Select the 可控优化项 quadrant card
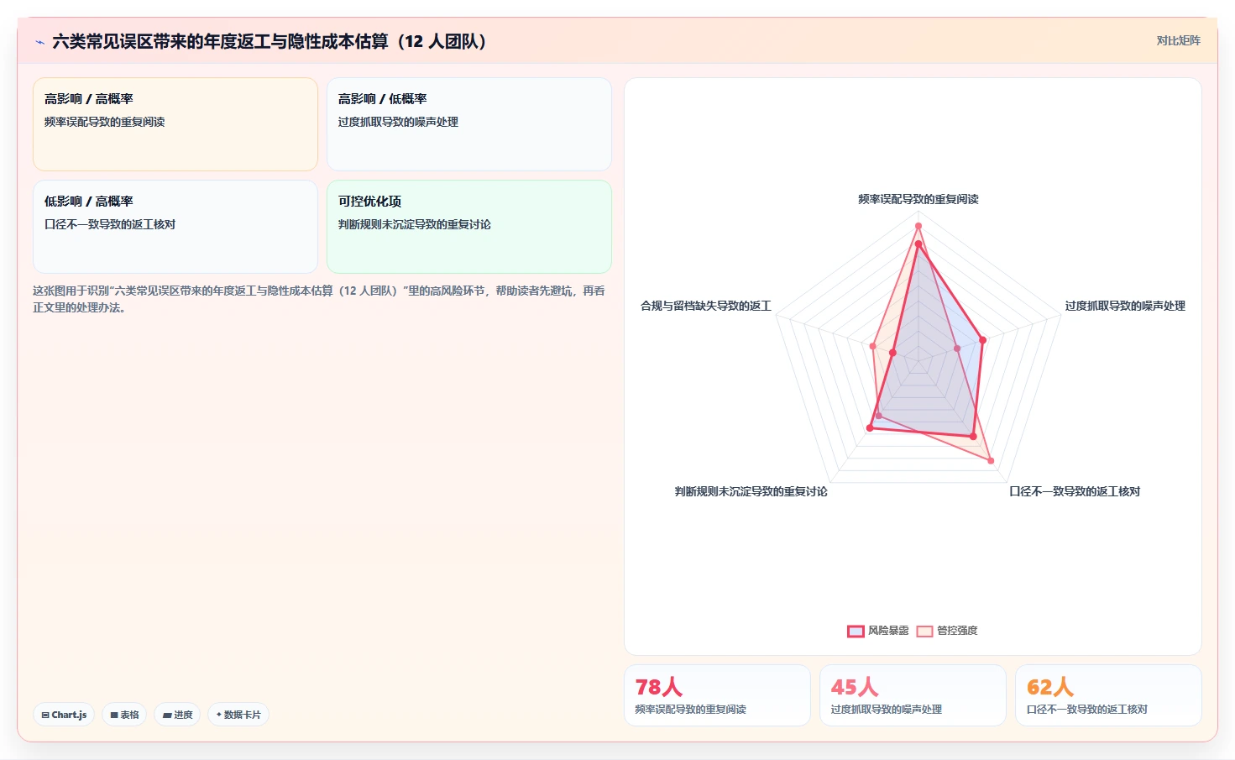This screenshot has width=1235, height=760. [469, 227]
